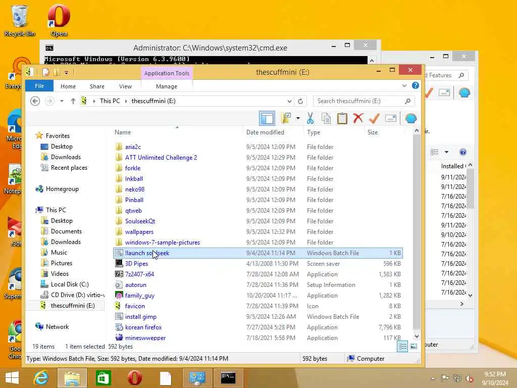Click the Refresh button in address bar
This screenshot has width=517, height=388.
click(x=300, y=101)
